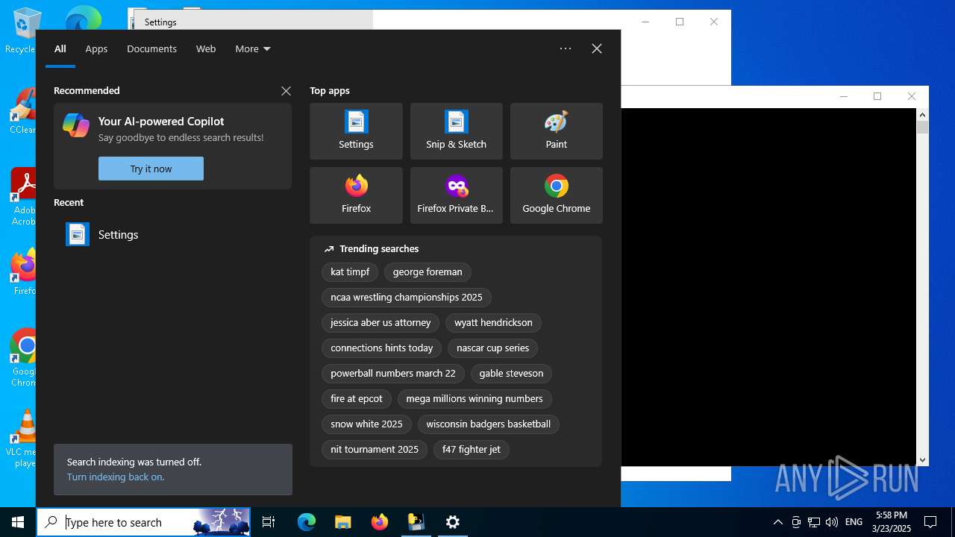This screenshot has height=537, width=955.
Task: Show hidden system tray icons
Action: [x=777, y=522]
